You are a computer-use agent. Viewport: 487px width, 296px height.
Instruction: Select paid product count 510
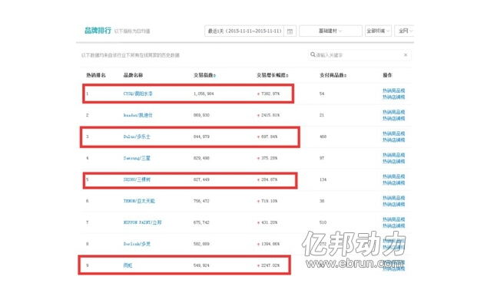click(323, 222)
